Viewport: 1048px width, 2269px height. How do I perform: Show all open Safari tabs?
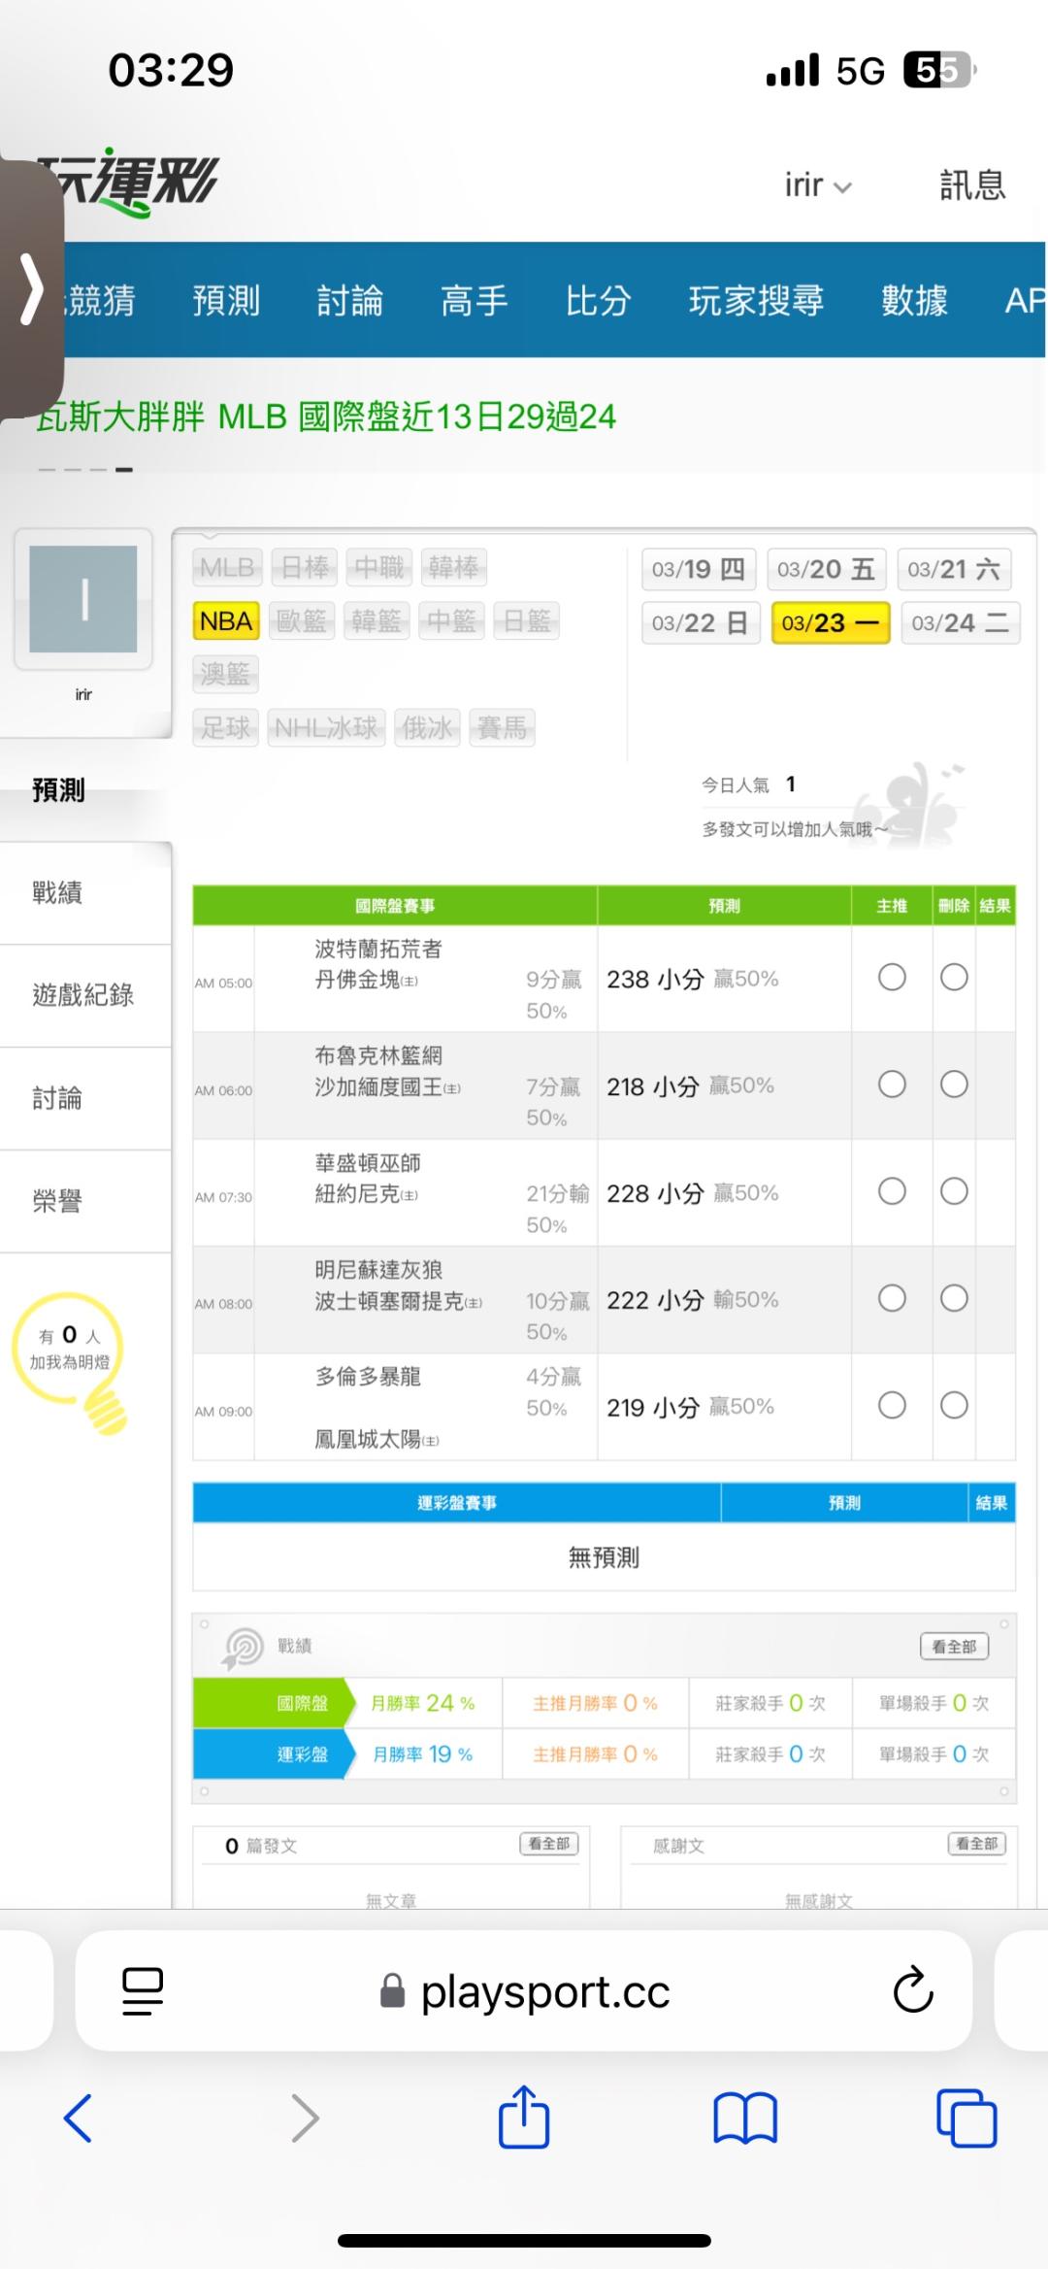tap(966, 2117)
